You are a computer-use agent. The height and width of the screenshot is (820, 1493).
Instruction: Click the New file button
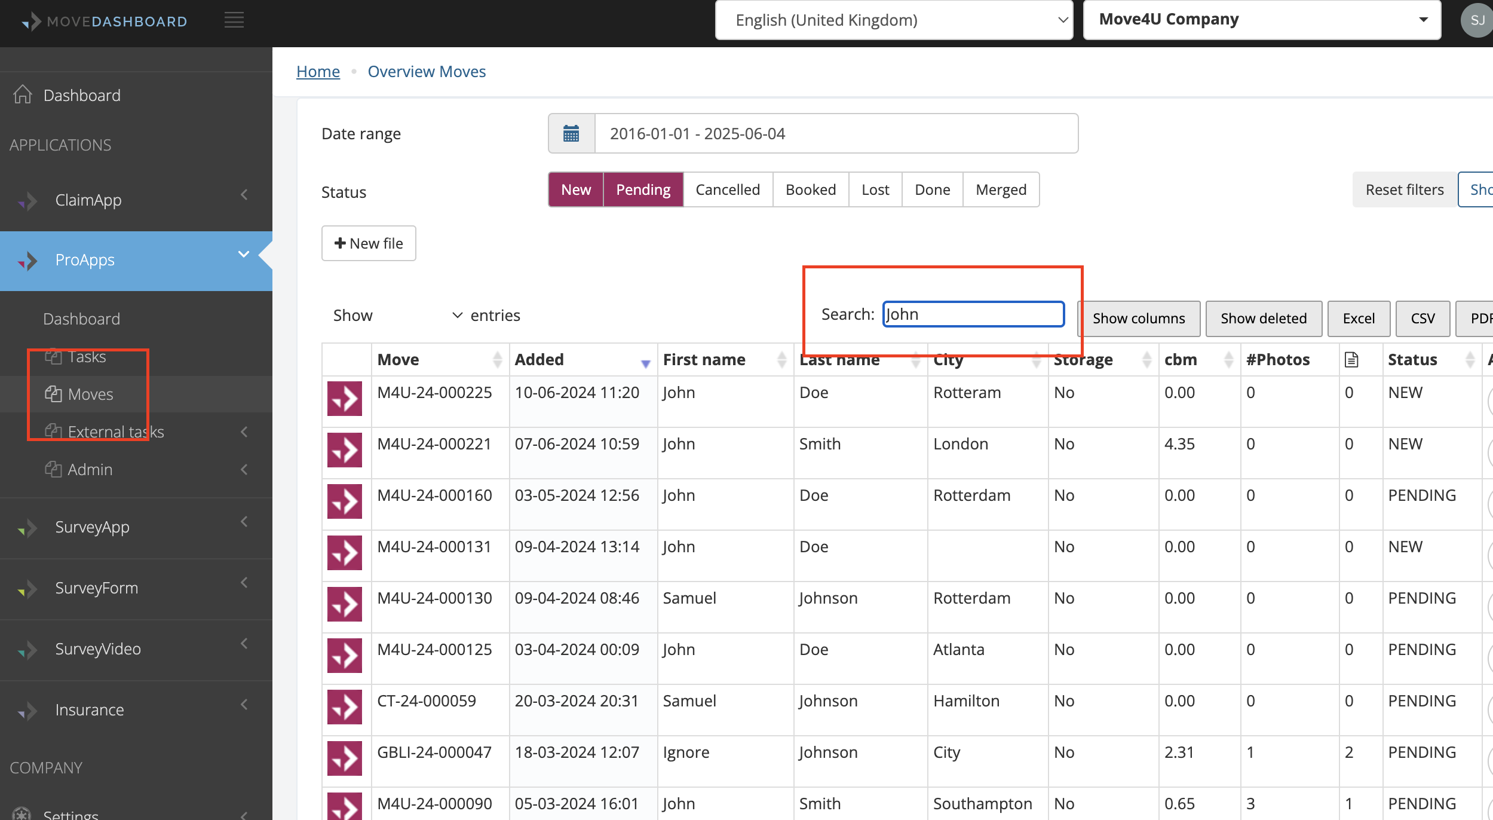click(369, 243)
